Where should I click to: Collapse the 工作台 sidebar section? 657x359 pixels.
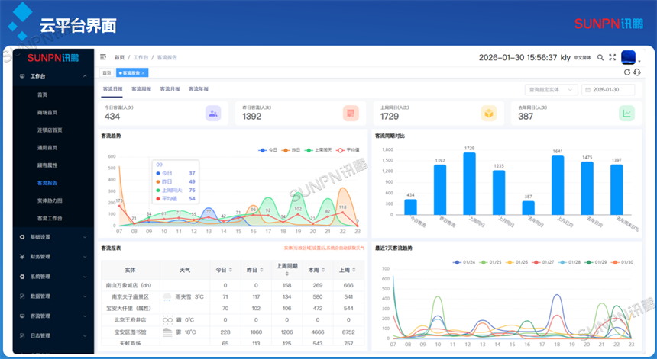click(50, 76)
